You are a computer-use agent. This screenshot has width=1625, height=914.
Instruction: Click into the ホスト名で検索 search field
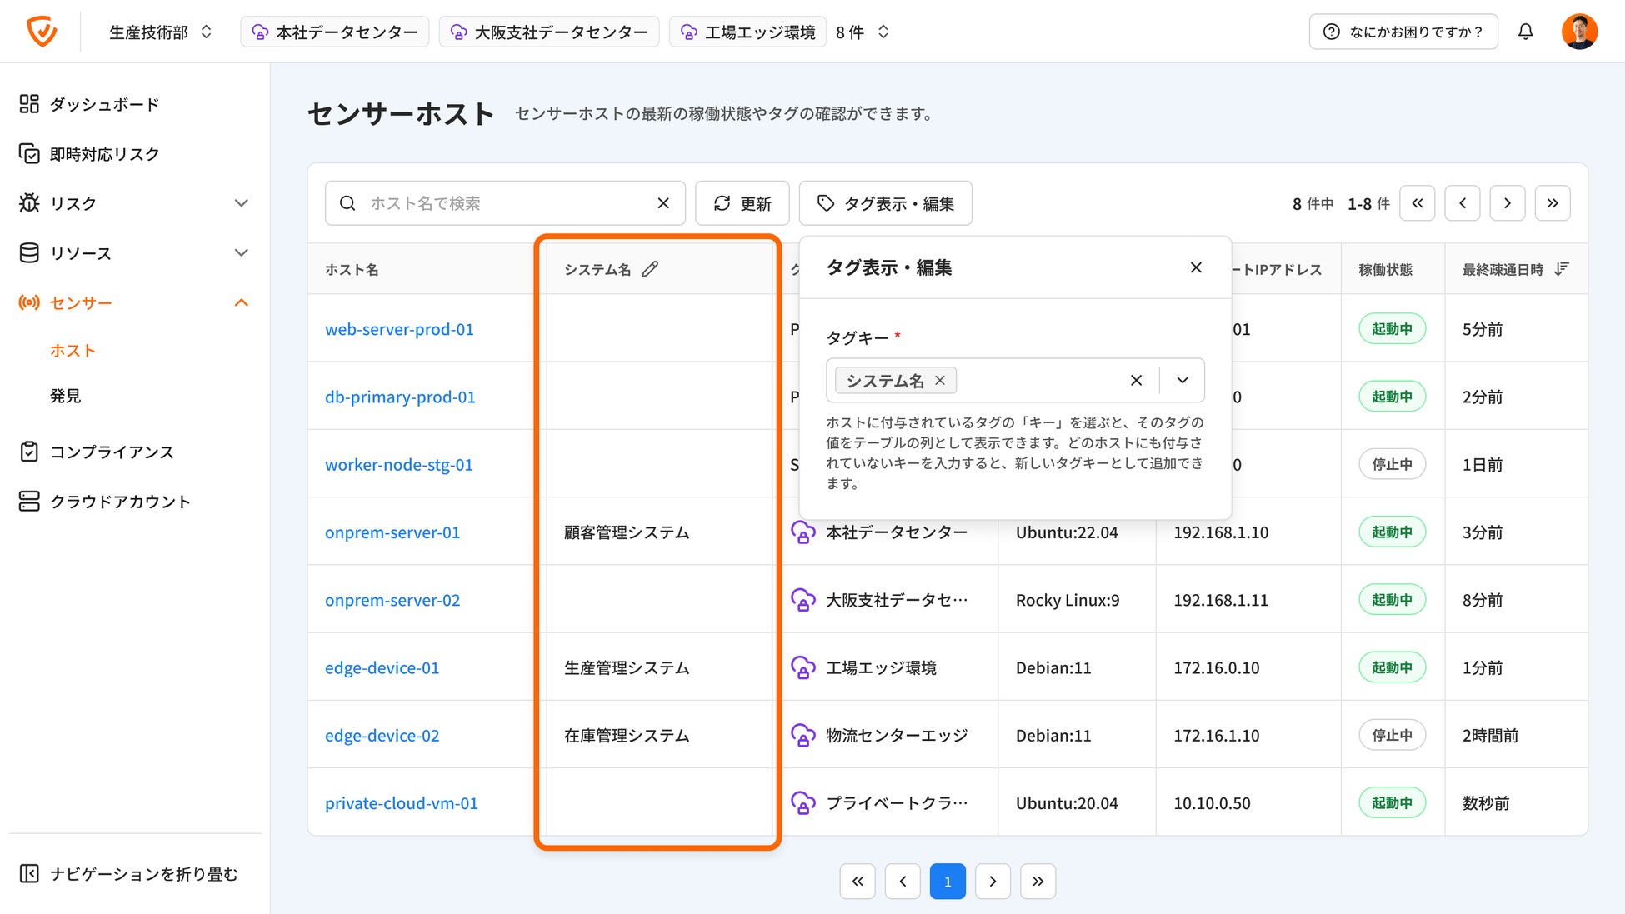click(500, 203)
